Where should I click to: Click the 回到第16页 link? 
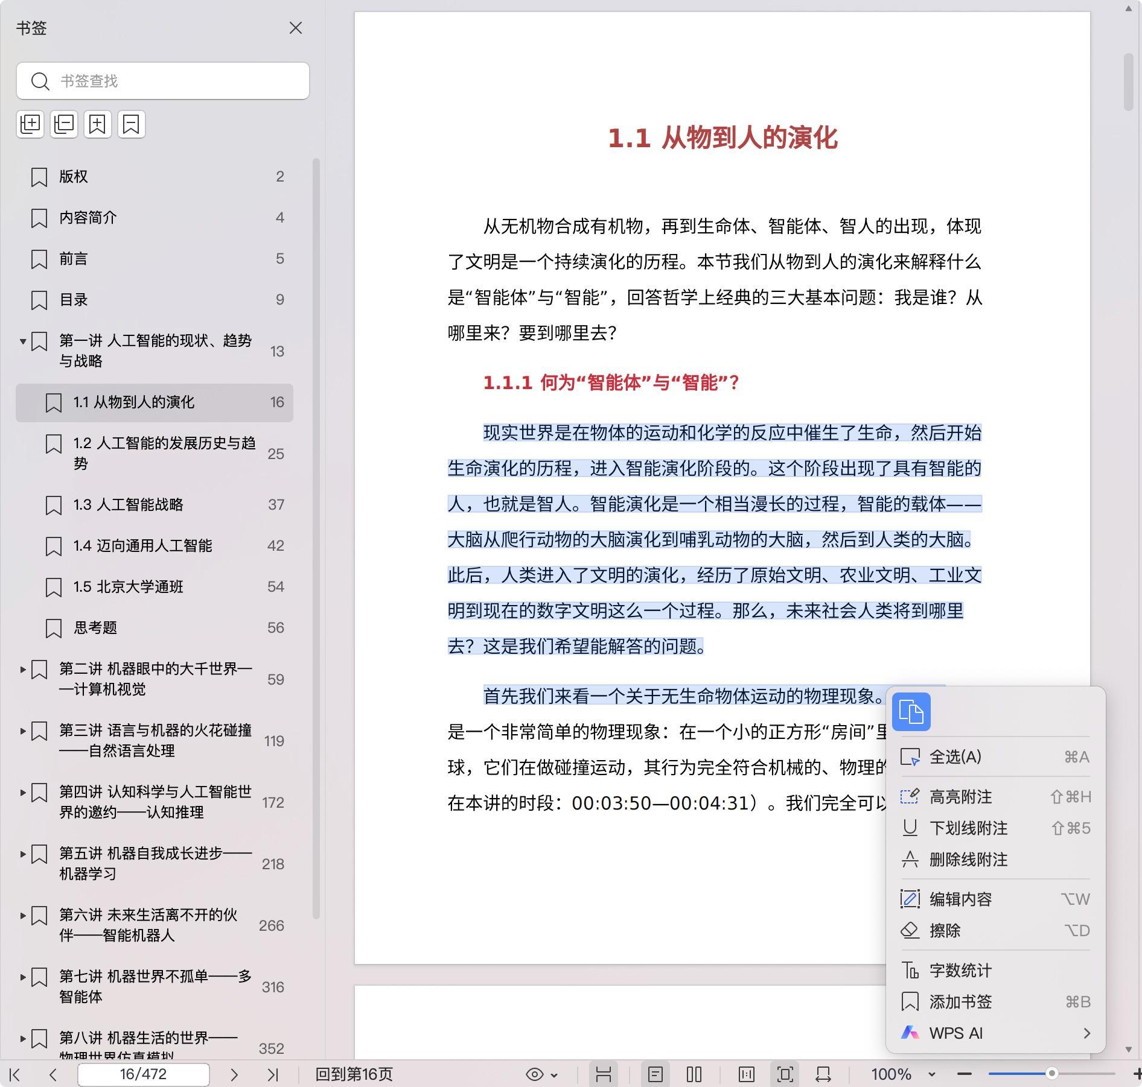[354, 1074]
